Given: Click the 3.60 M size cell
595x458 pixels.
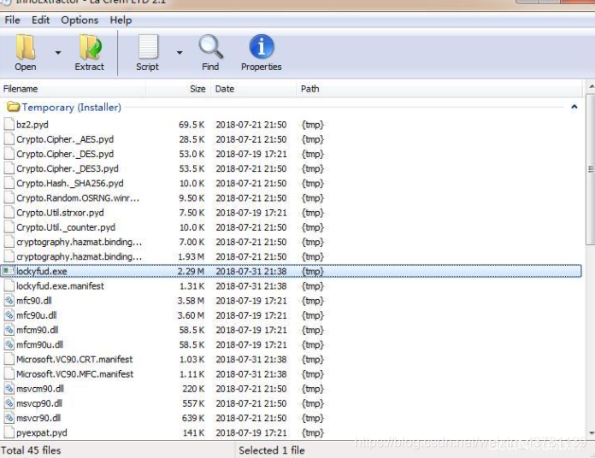Looking at the screenshot, I should point(191,315).
